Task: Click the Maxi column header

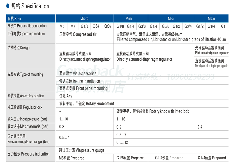Action: (211, 19)
